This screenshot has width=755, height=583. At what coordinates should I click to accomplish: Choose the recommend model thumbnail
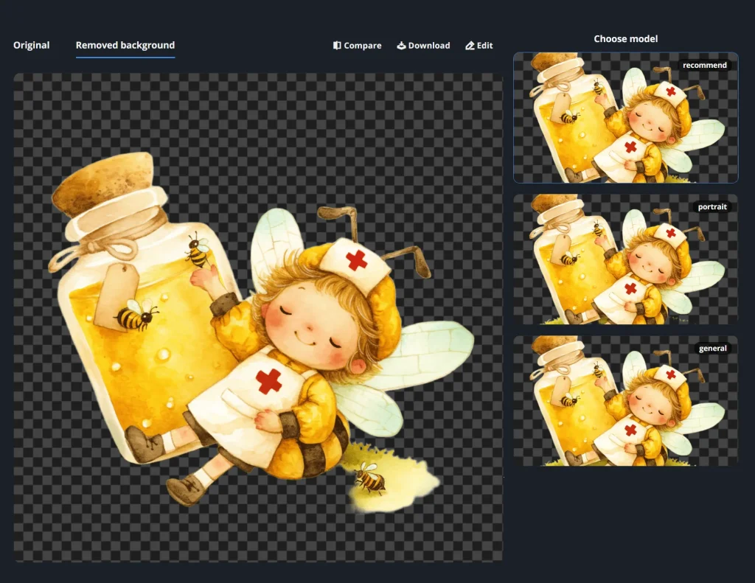[x=625, y=118]
